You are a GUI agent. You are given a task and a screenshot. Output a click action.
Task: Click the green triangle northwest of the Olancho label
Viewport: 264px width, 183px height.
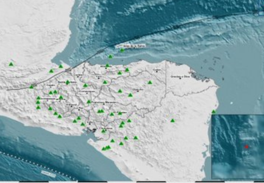click(120, 91)
